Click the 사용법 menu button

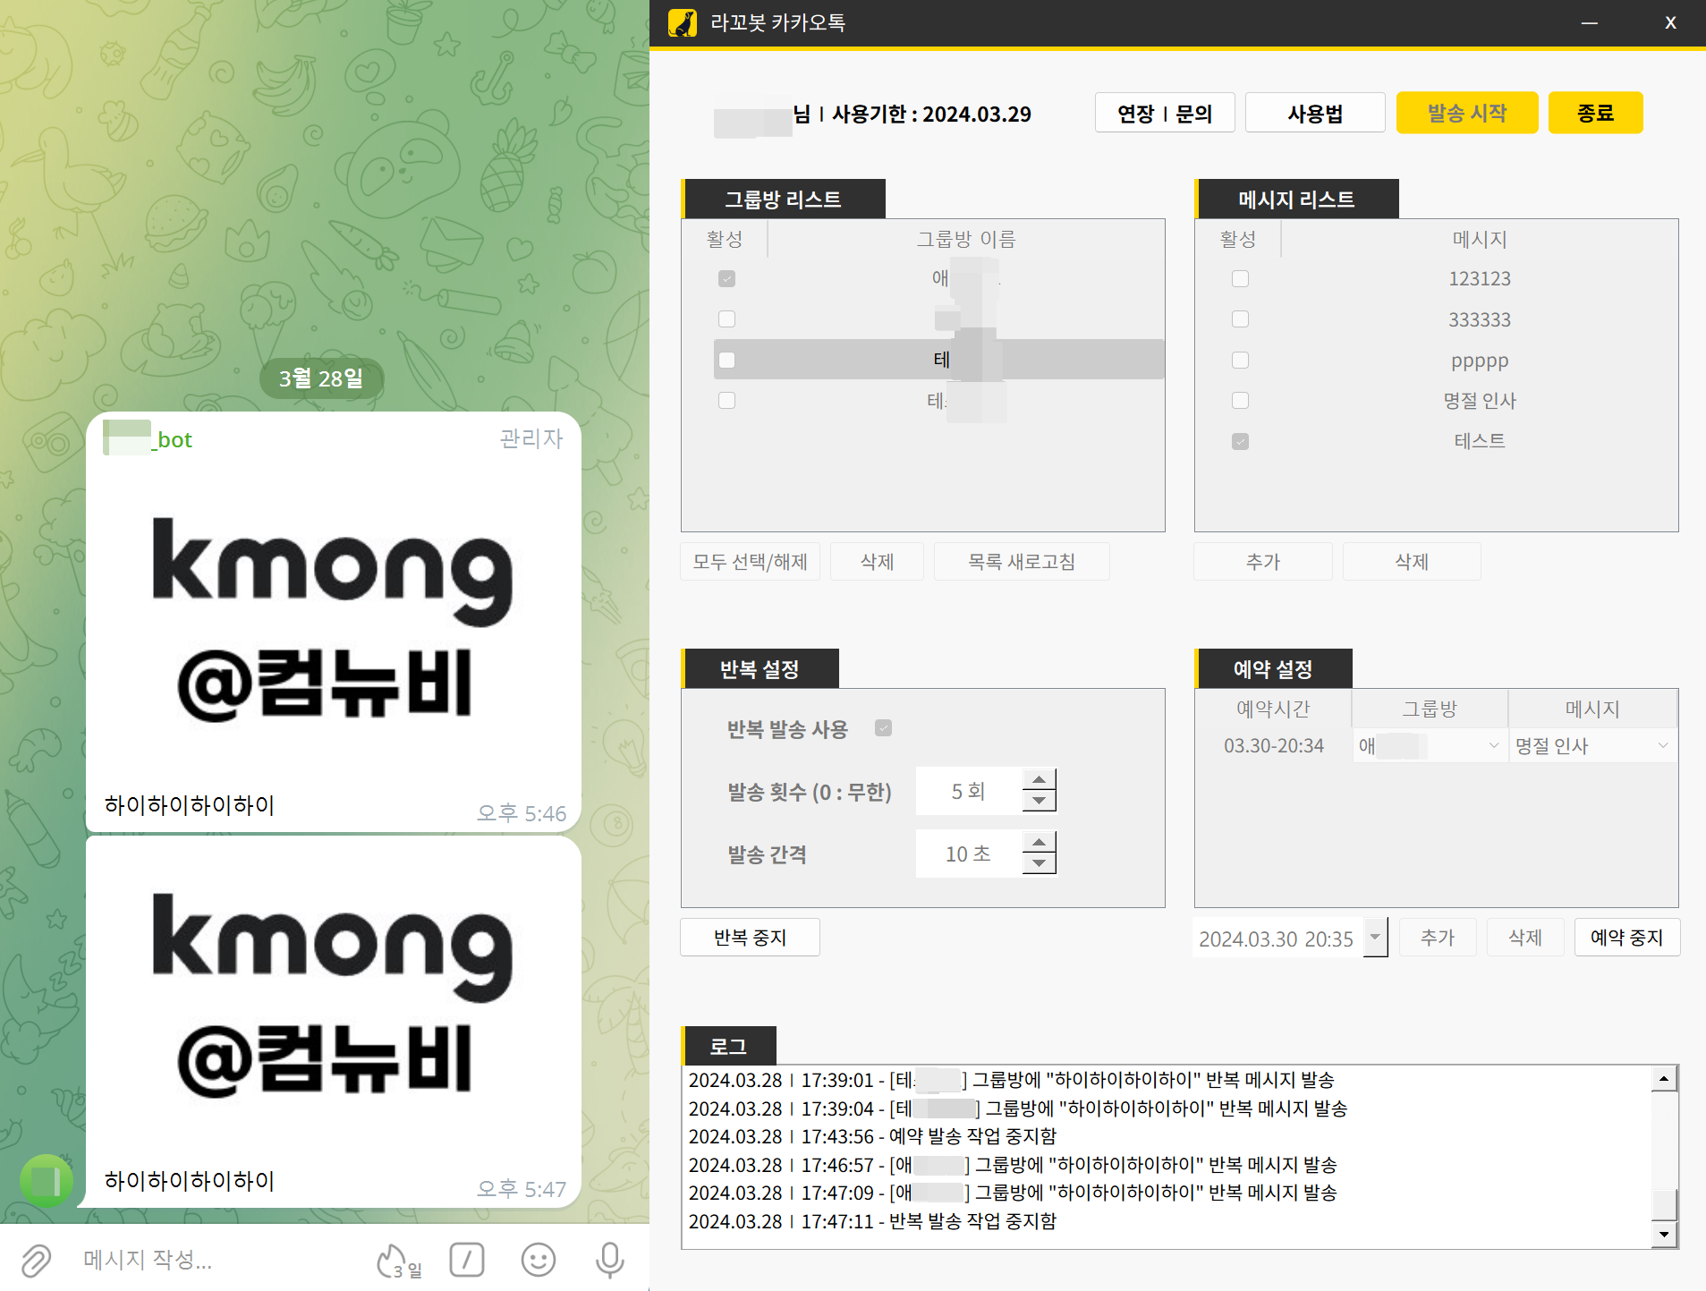pos(1314,114)
